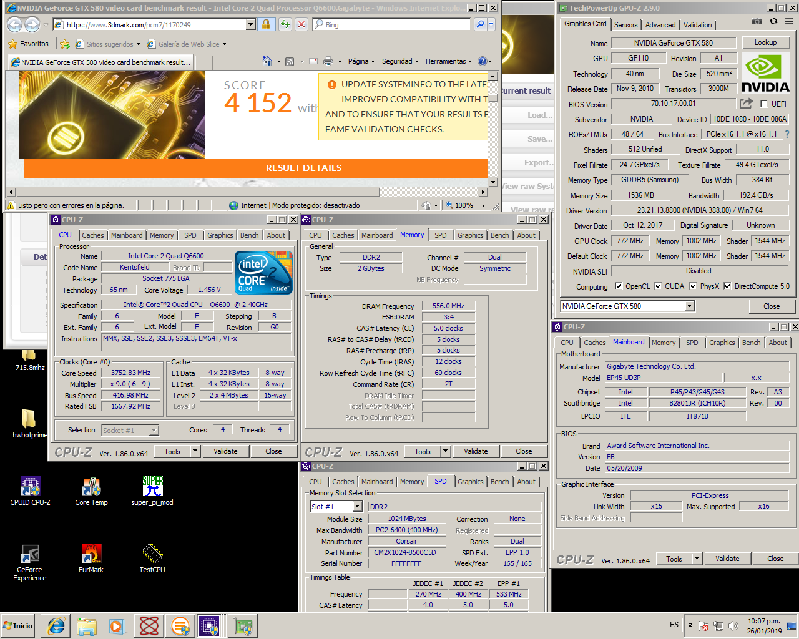Click the red stop loading icon
The image size is (799, 639).
click(x=301, y=24)
